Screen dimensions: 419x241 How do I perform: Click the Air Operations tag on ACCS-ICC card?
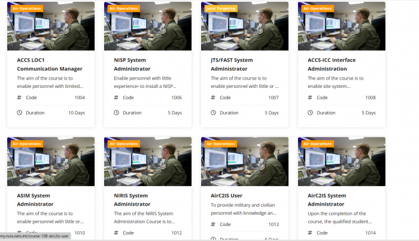pyautogui.click(x=317, y=8)
